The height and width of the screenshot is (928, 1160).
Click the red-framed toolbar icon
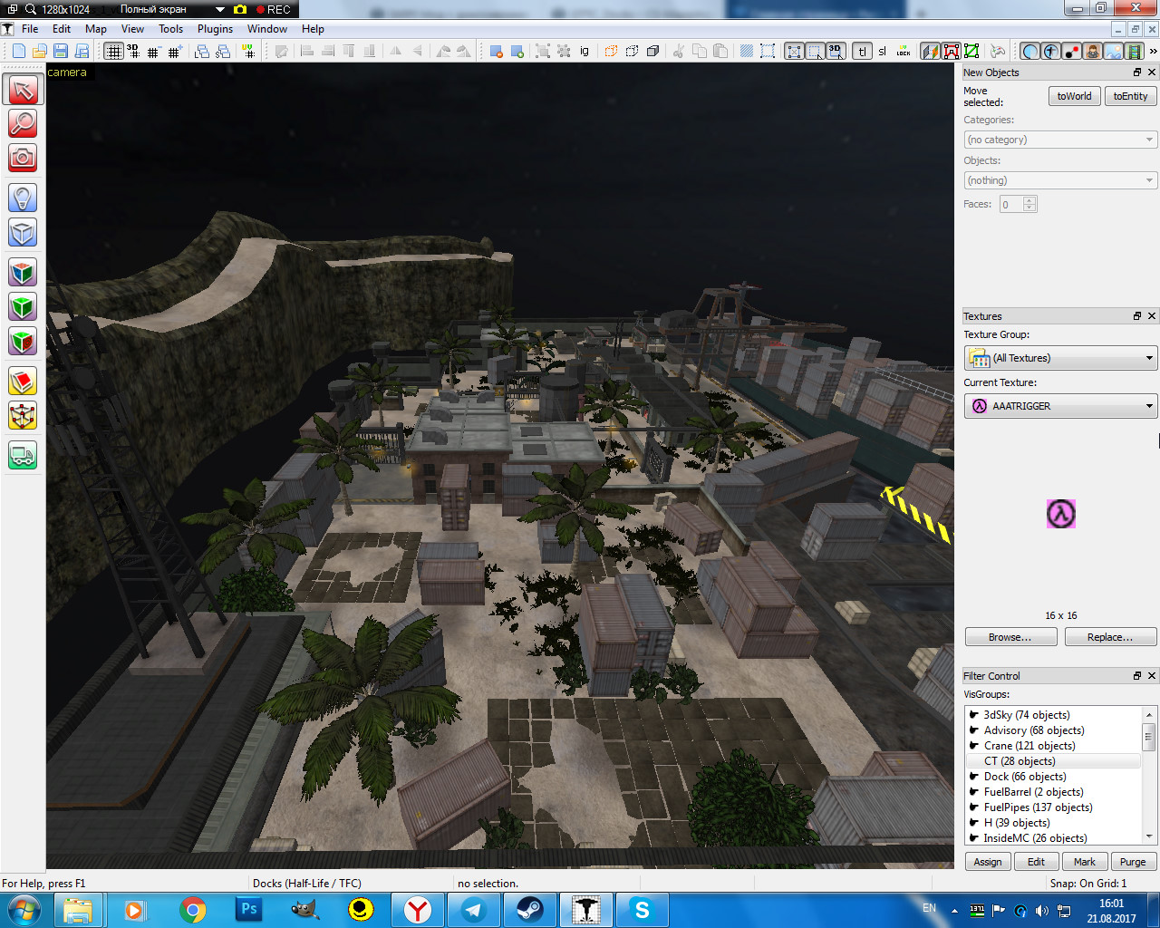click(x=951, y=51)
